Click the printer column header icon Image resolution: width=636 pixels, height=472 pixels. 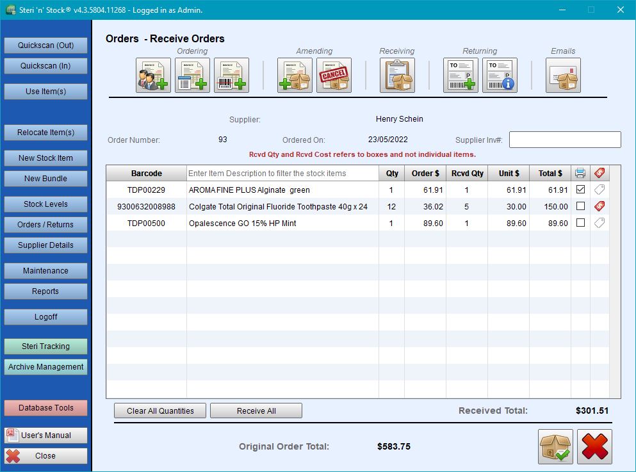pyautogui.click(x=580, y=173)
